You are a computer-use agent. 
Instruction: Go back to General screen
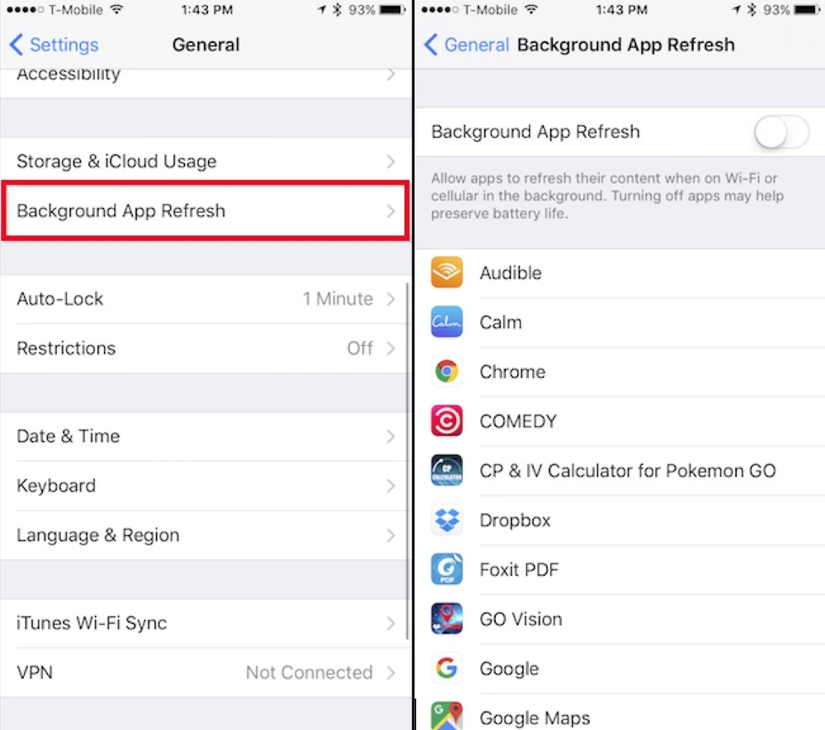click(x=467, y=45)
